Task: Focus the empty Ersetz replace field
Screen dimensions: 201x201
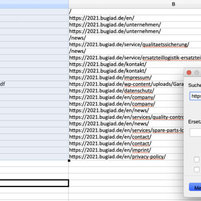Action: (195, 133)
